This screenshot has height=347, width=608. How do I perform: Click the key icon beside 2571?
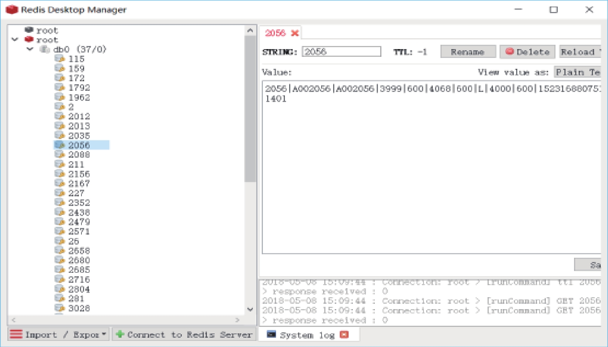pyautogui.click(x=59, y=231)
